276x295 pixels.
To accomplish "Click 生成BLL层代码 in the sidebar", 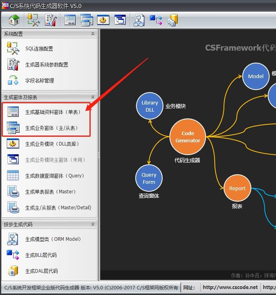I will 41,255.
